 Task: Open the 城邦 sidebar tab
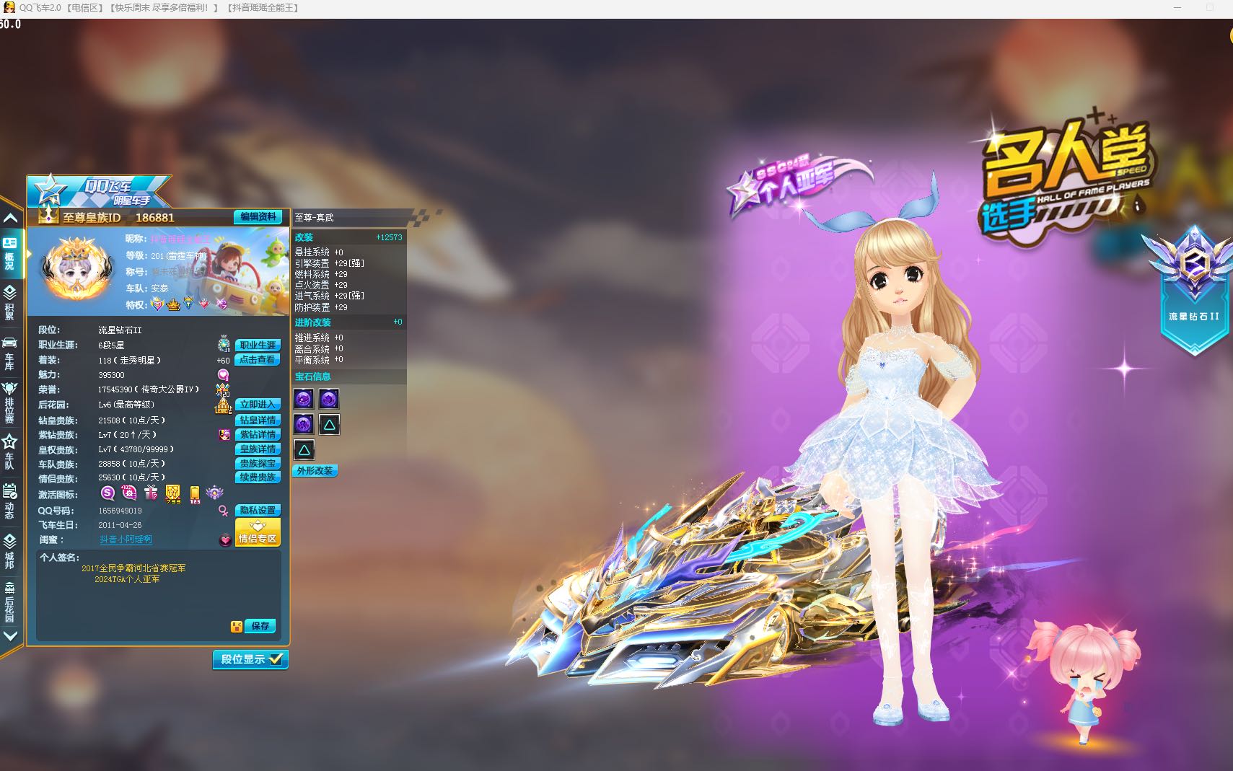(10, 550)
